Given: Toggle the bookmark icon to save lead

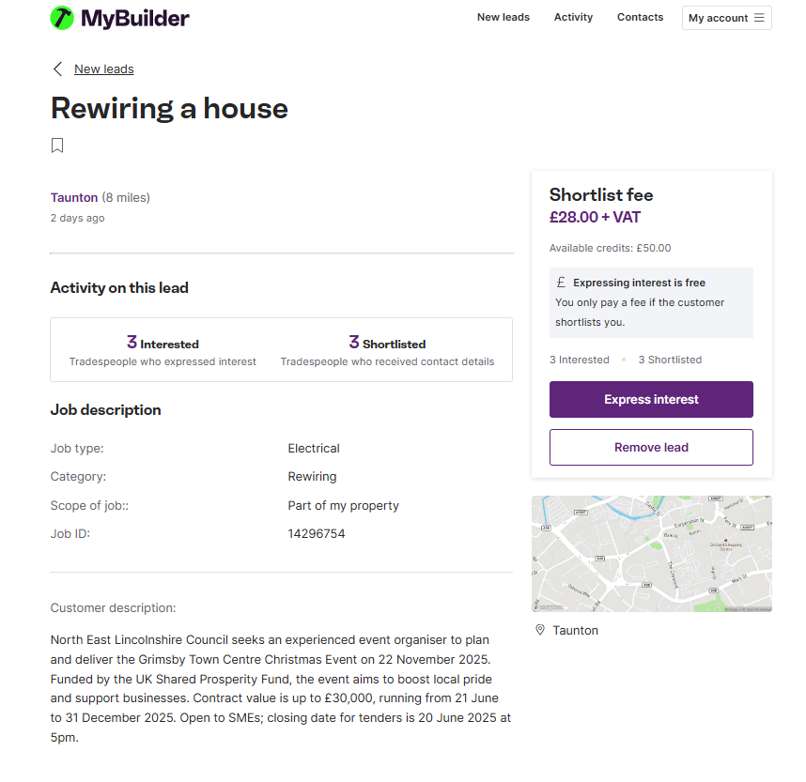Looking at the screenshot, I should tap(57, 146).
